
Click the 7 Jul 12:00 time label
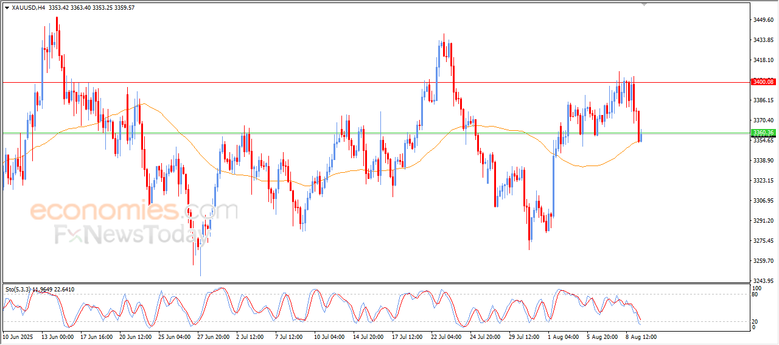pos(289,336)
